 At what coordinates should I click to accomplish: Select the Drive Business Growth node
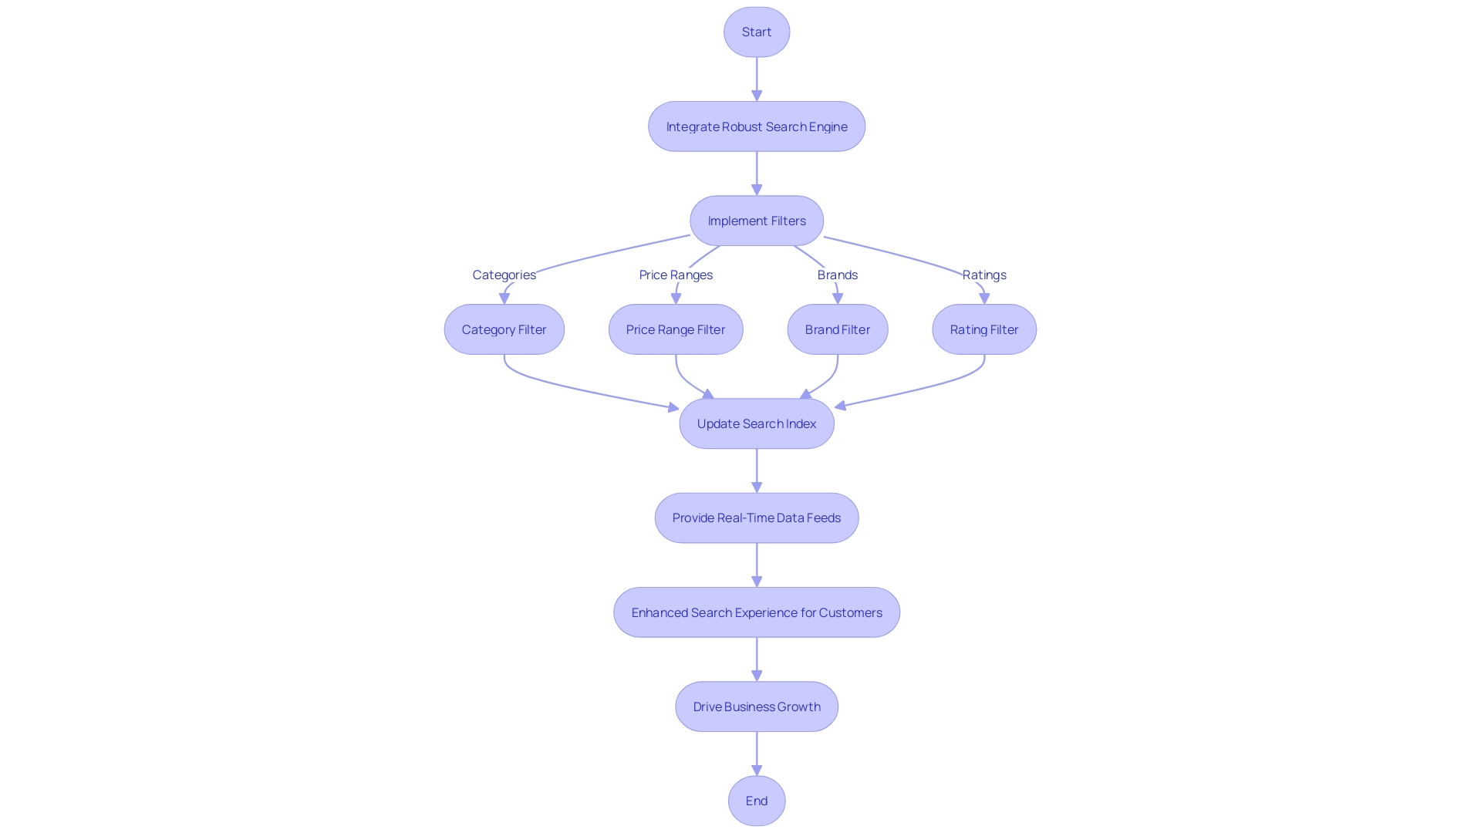[x=757, y=706]
